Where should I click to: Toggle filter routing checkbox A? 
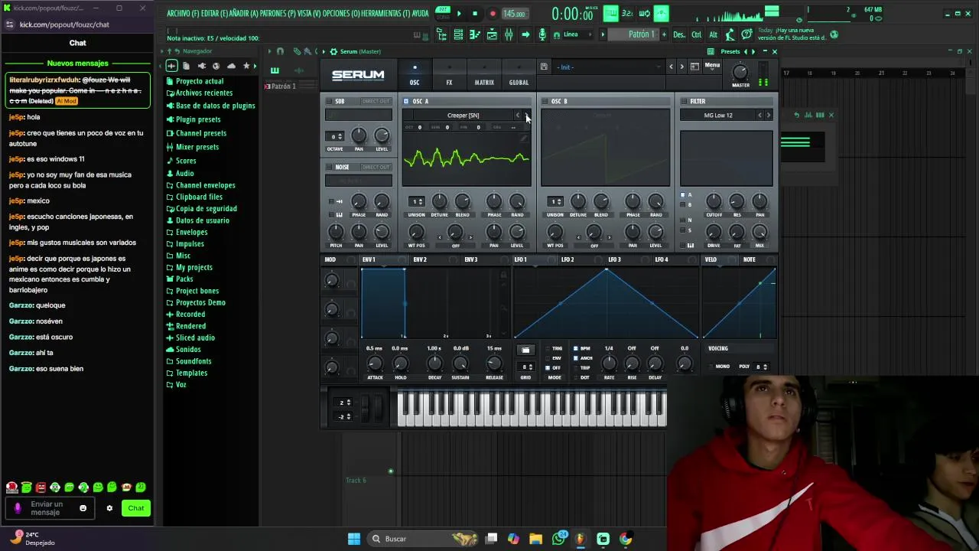point(683,195)
